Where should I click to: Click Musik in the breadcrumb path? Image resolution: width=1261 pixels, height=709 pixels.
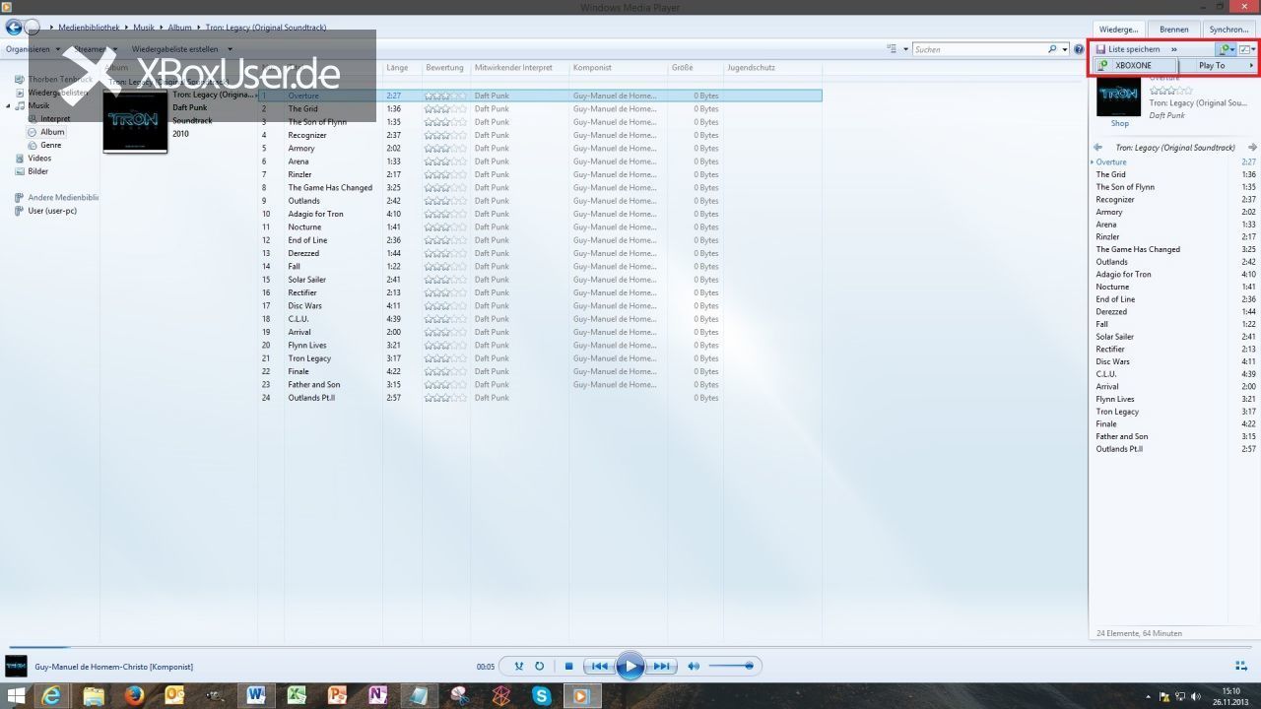click(x=144, y=28)
